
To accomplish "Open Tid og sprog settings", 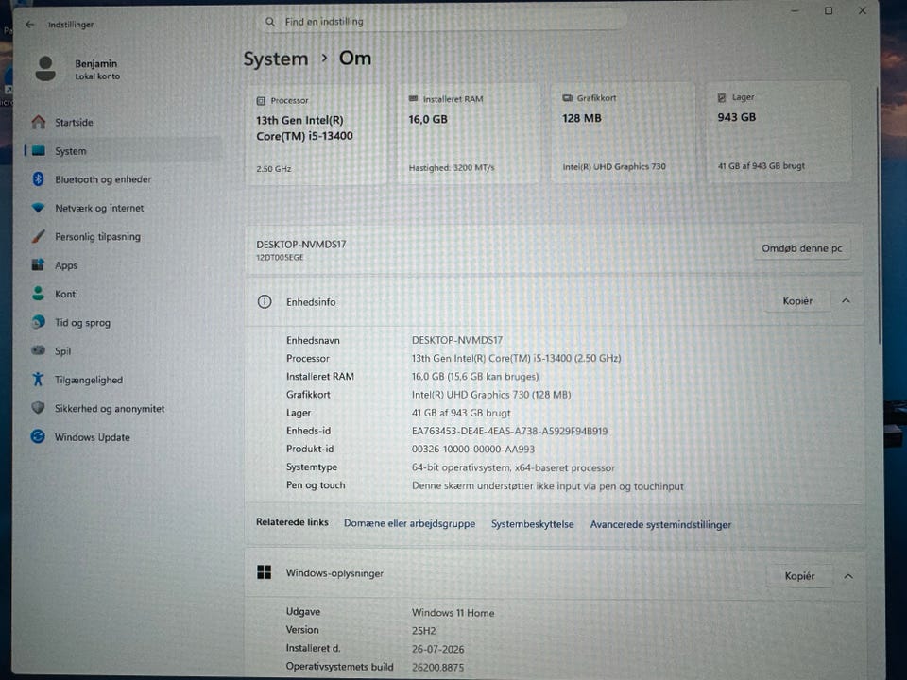I will pyautogui.click(x=122, y=322).
